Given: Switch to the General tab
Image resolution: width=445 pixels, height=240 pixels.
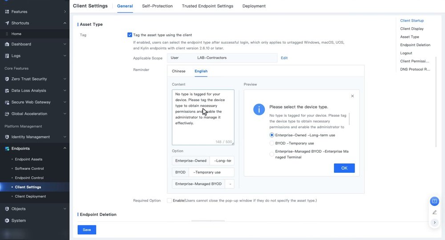Looking at the screenshot, I should [125, 6].
